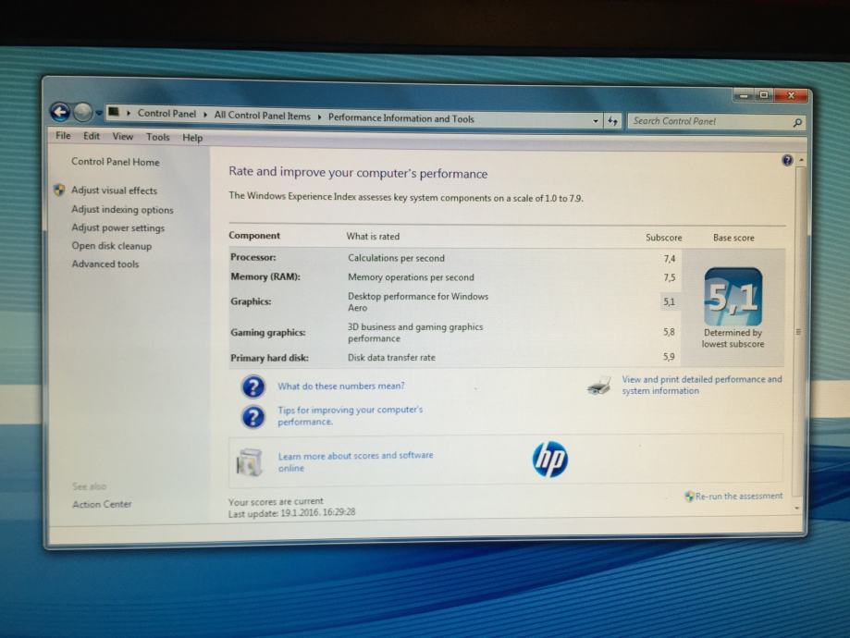
Task: Open the recent pages arrow beside Forward
Action: [x=99, y=113]
